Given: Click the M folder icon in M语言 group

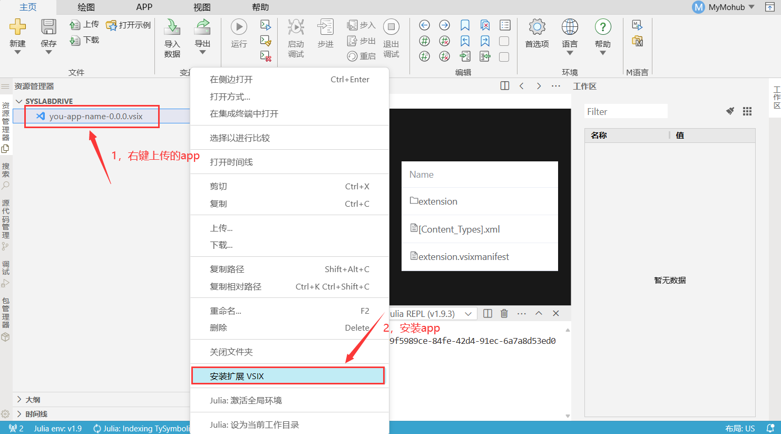Looking at the screenshot, I should click(x=637, y=41).
